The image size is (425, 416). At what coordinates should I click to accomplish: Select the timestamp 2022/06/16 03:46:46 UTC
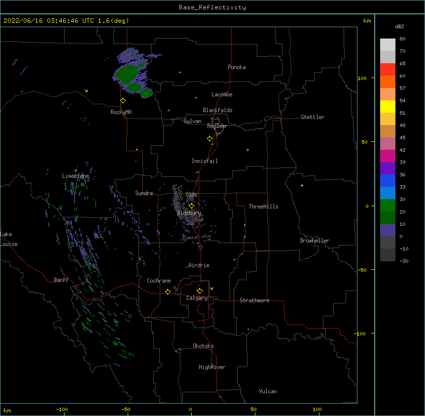pos(49,21)
